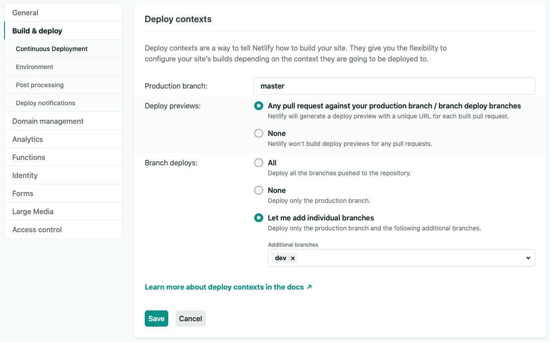Expand the Additional branches dropdown arrow
Image resolution: width=550 pixels, height=342 pixels.
(x=528, y=258)
